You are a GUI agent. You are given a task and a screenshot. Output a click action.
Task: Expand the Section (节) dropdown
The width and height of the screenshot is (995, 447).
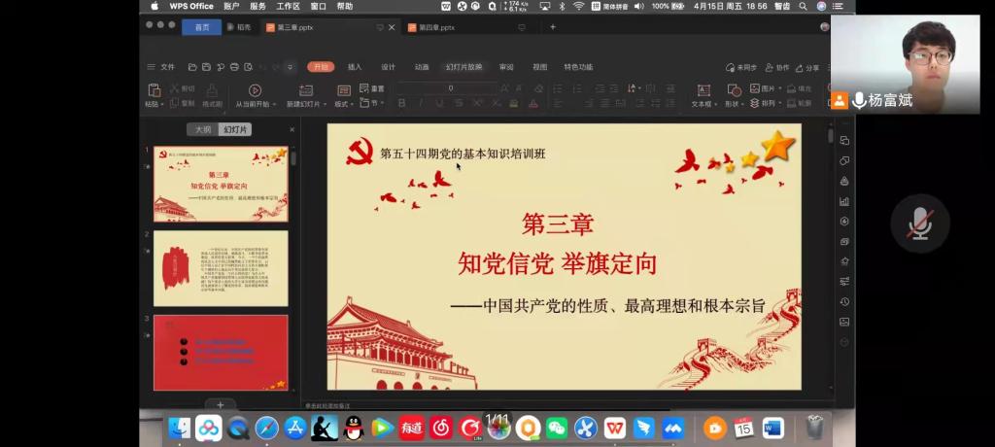(374, 103)
